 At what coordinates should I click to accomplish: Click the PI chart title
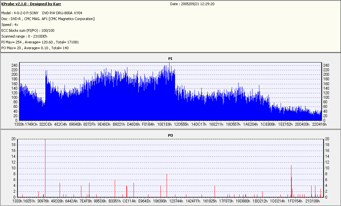click(170, 59)
